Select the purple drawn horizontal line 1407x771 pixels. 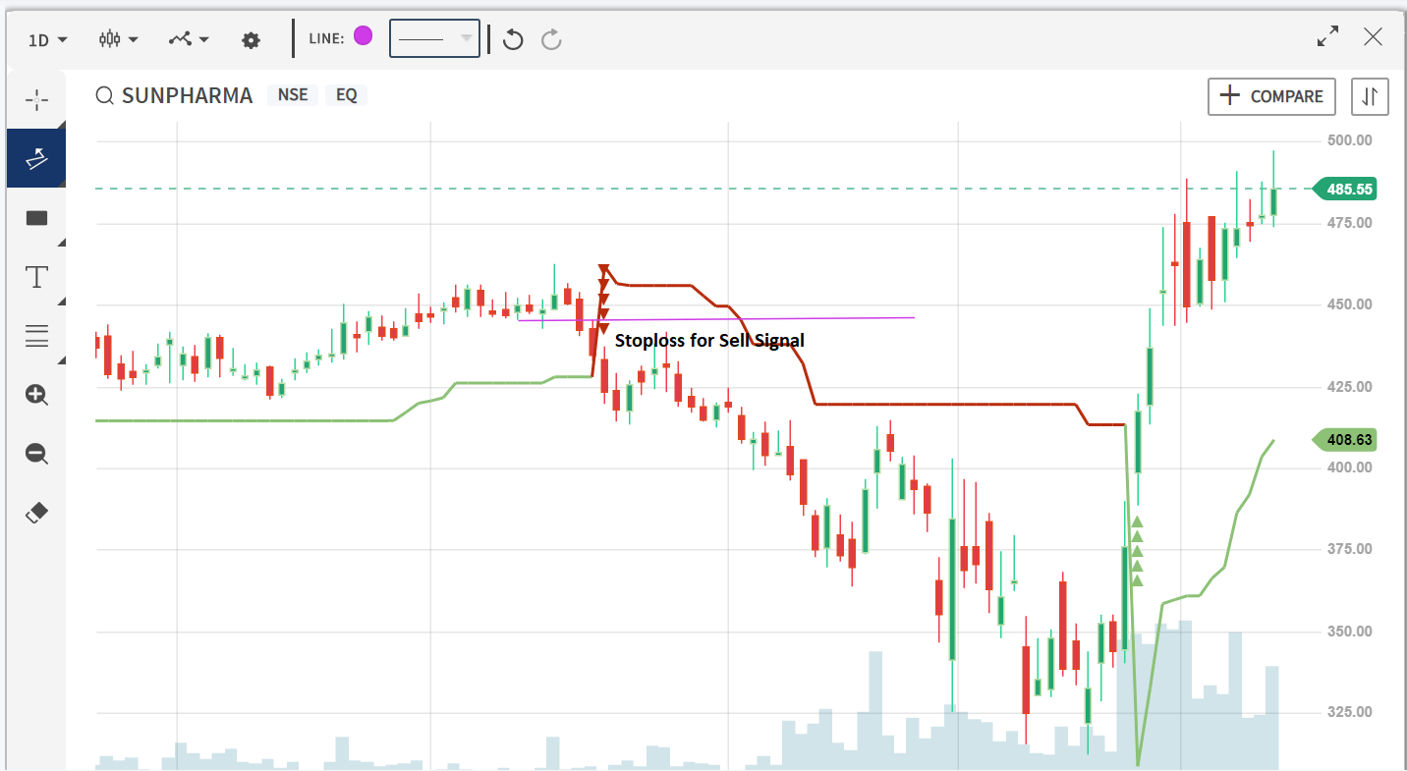tap(716, 318)
